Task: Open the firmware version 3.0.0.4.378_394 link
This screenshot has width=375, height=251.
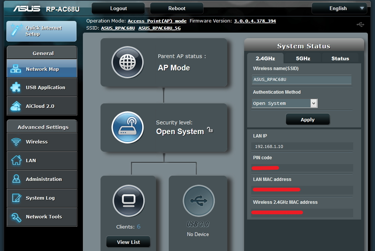Action: (255, 21)
